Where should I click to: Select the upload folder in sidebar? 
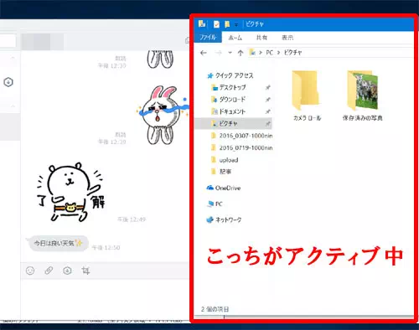pos(225,160)
